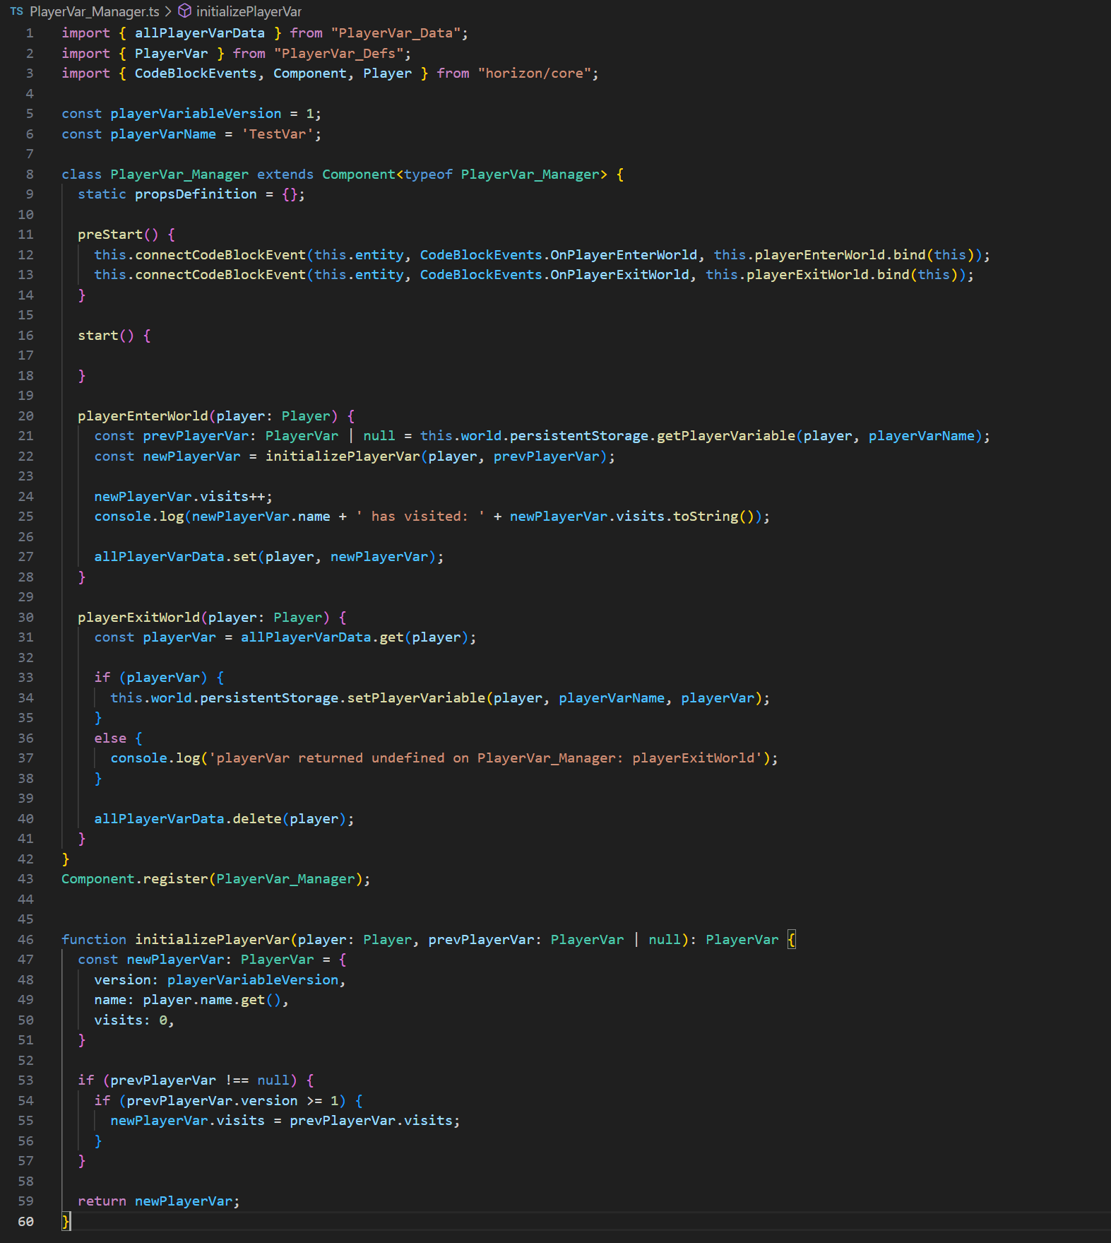Click line number 30 in gutter
Viewport: 1111px width, 1243px height.
(x=26, y=618)
